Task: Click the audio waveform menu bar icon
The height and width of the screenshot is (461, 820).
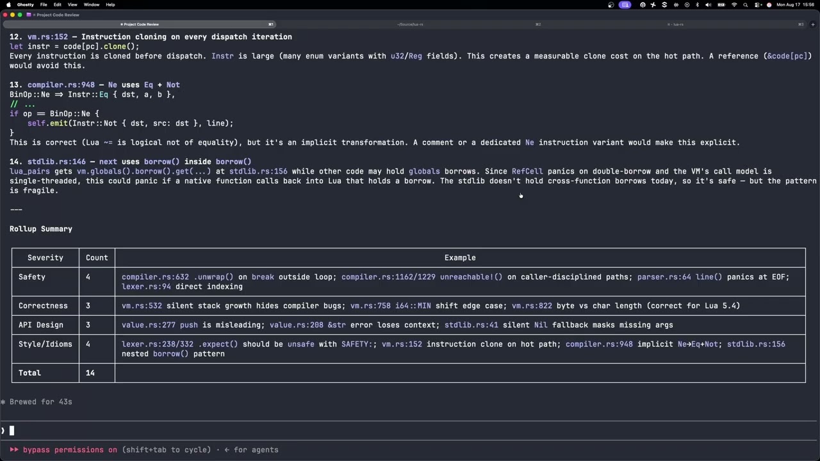Action: click(676, 4)
